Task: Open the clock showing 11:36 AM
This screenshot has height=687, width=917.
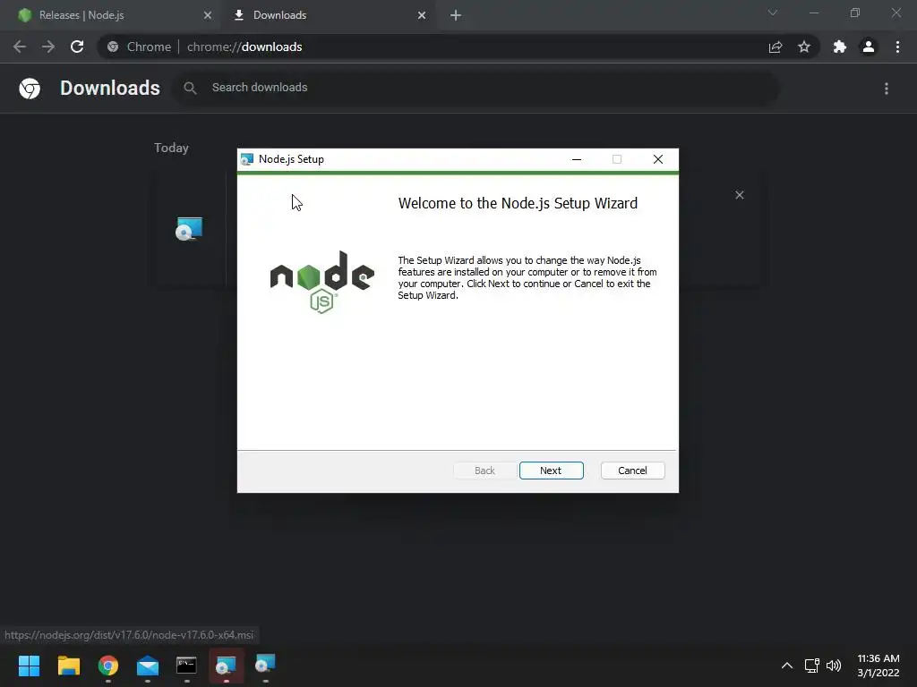Action: pos(878,666)
